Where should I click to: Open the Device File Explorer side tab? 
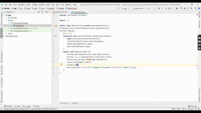coord(200,95)
